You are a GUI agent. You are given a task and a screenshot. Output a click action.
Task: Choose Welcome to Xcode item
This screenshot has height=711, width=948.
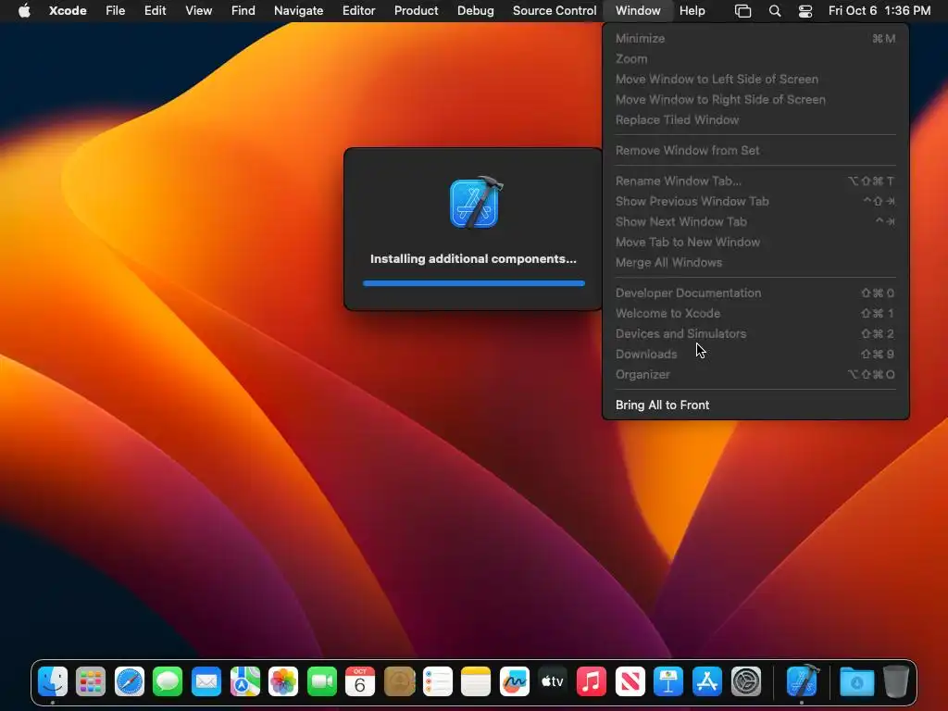tap(755, 313)
